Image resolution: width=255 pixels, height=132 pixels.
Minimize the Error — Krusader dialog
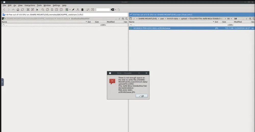(139, 73)
